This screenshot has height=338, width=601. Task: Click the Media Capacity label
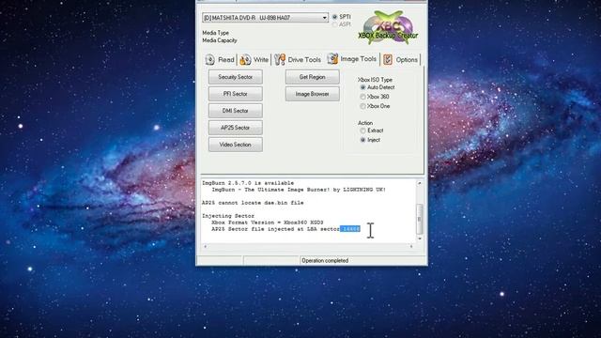coord(220,40)
